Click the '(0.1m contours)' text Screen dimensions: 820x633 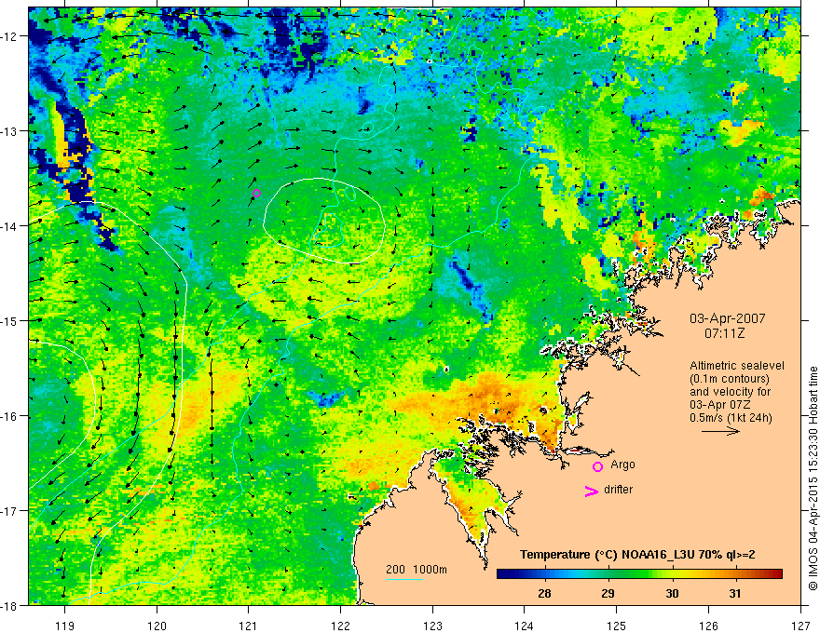(730, 379)
